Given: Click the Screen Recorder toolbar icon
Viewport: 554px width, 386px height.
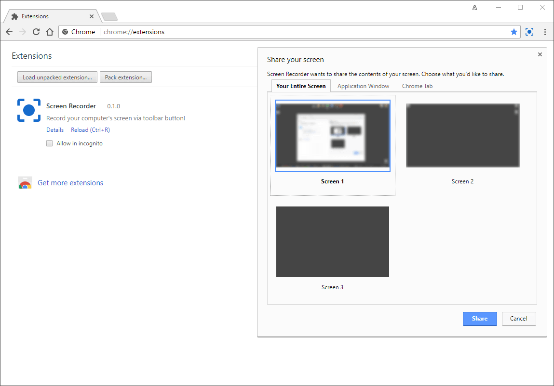Looking at the screenshot, I should [529, 32].
